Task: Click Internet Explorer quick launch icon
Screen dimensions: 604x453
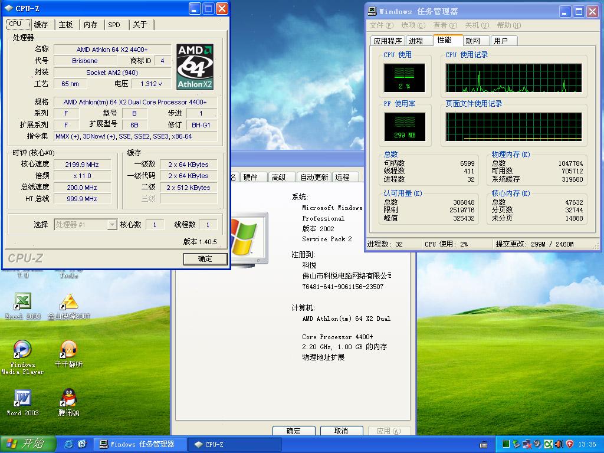Action: pos(69,444)
